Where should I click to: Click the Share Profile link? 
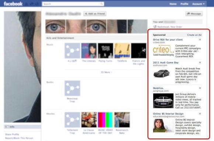click(12, 134)
